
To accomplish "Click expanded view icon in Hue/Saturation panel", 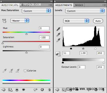I will click(x=10, y=90).
